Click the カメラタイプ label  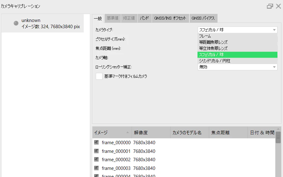[104, 30]
